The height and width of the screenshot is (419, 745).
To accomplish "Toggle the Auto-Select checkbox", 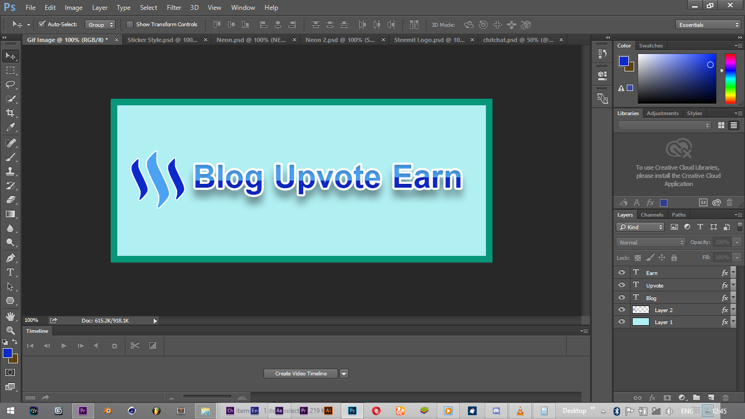I will point(41,25).
